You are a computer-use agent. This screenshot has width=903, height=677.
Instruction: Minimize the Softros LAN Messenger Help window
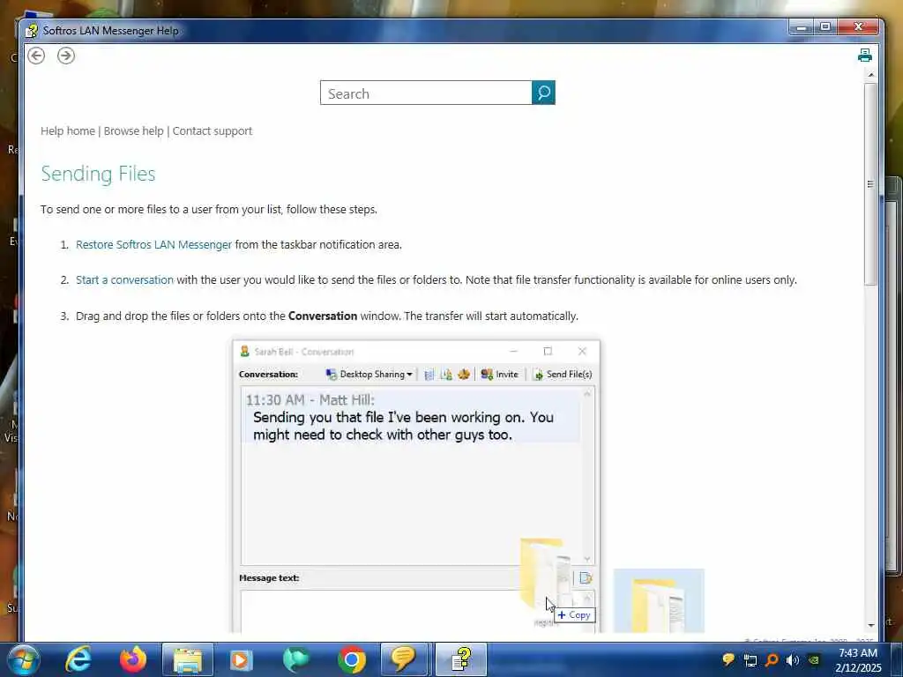click(x=801, y=27)
